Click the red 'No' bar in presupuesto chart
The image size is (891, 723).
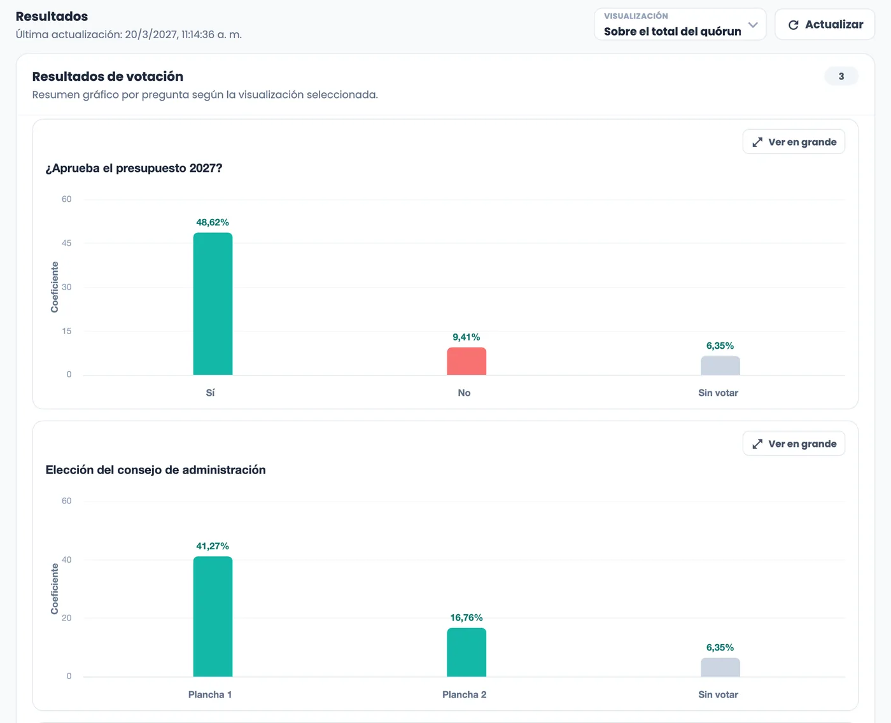pos(467,361)
